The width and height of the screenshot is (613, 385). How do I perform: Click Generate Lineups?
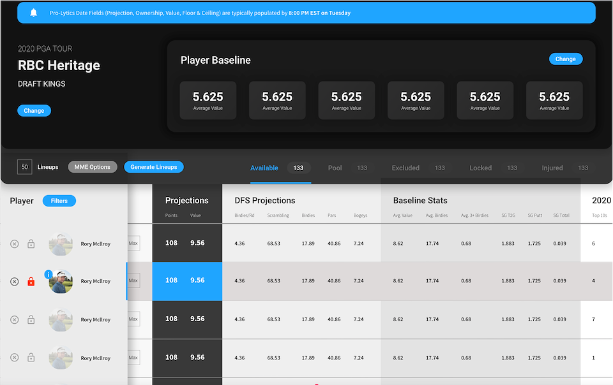(154, 167)
